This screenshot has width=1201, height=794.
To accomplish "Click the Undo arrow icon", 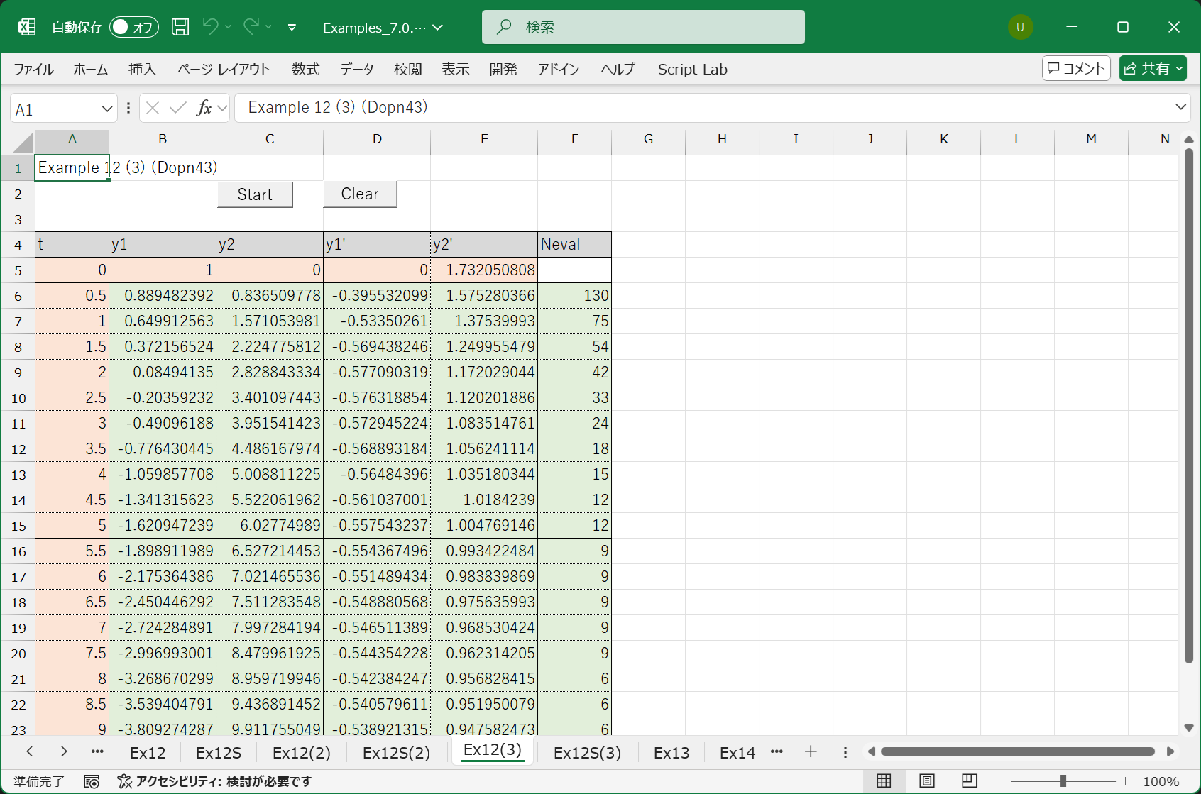I will pos(210,27).
